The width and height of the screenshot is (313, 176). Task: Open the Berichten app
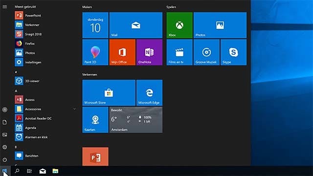click(46, 156)
